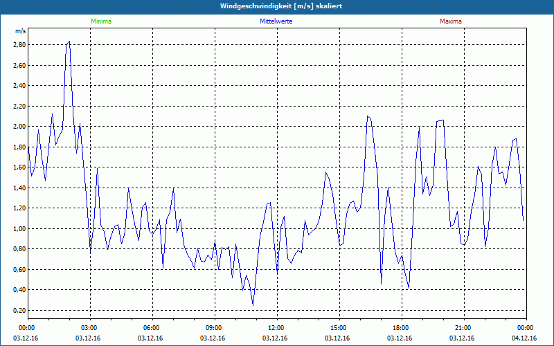Click the 2,60 y-axis value
Viewport: 554px width, 346px height.
point(20,65)
